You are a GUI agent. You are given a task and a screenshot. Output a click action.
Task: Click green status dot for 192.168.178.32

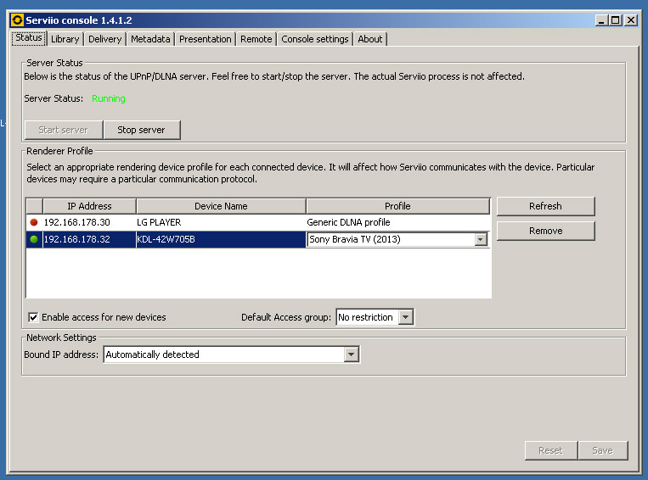pos(34,239)
